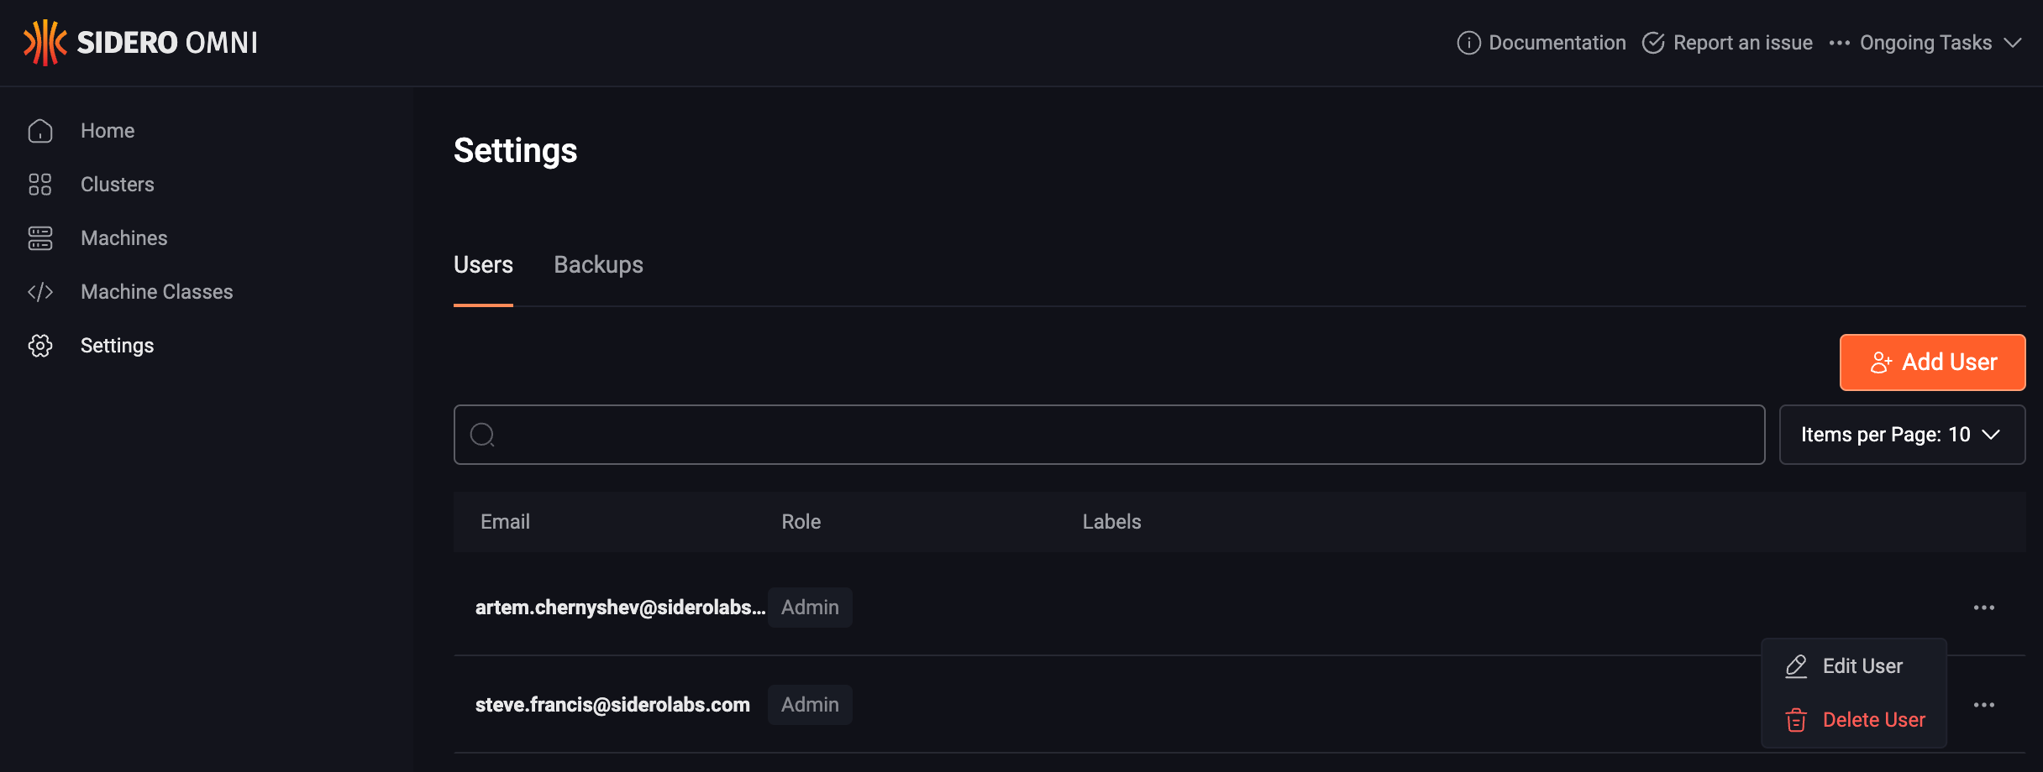This screenshot has height=772, width=2043.
Task: Click the Machines server icon
Action: (40, 238)
